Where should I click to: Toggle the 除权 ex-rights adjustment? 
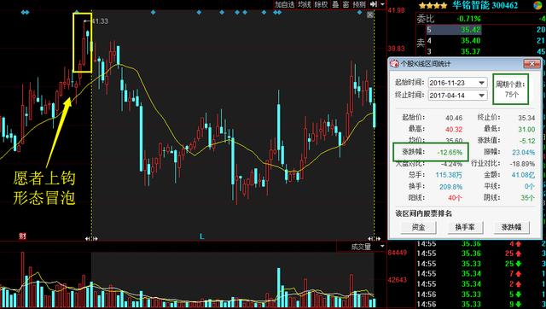[x=321, y=4]
